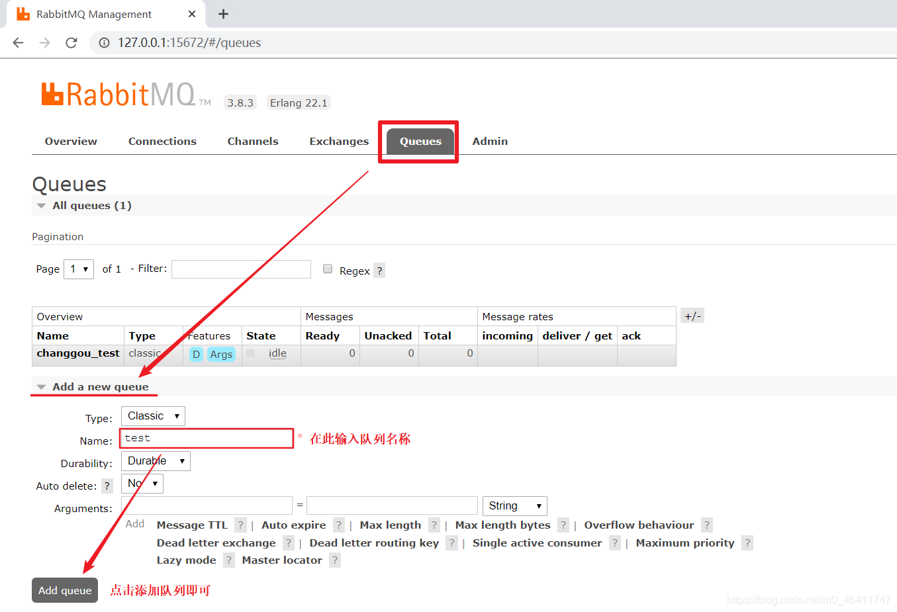Screen dimensions: 897x612
Task: Click the Single active consumer link
Action: click(538, 543)
